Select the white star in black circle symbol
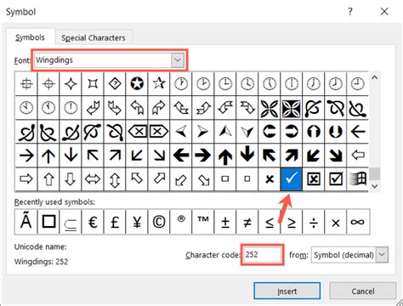This screenshot has height=306, width=403. [x=137, y=83]
